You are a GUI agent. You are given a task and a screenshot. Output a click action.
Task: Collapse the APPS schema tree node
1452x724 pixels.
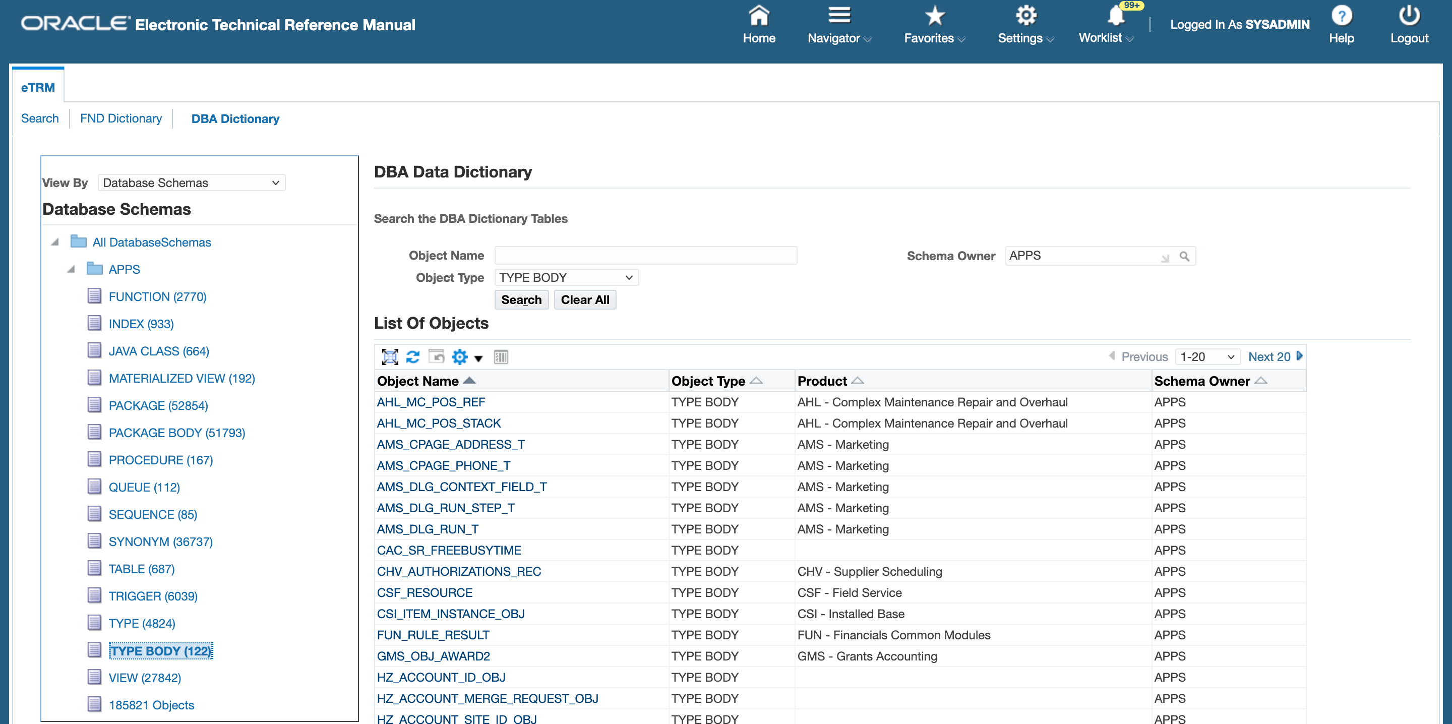click(71, 270)
